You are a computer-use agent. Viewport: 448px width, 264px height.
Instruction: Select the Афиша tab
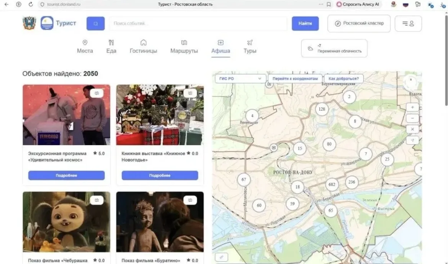(221, 48)
